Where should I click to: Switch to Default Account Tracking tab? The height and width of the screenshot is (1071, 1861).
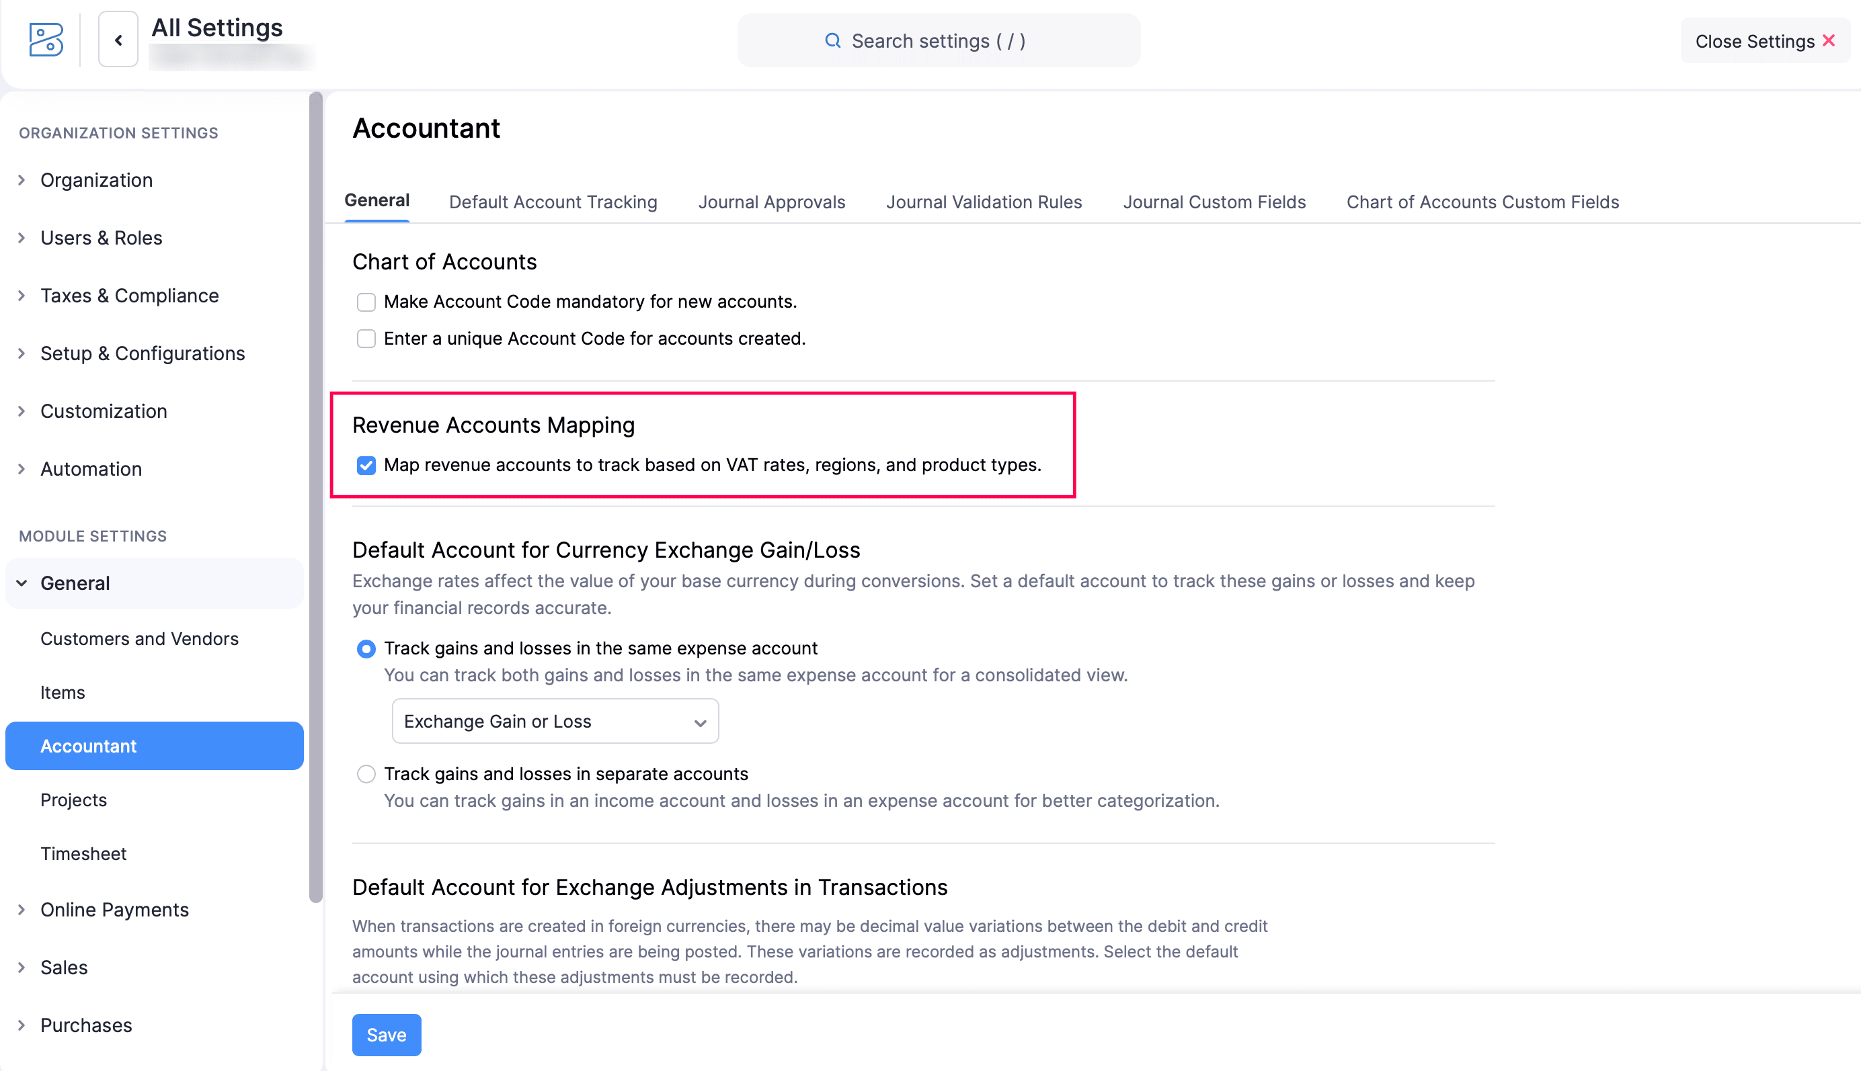point(552,202)
